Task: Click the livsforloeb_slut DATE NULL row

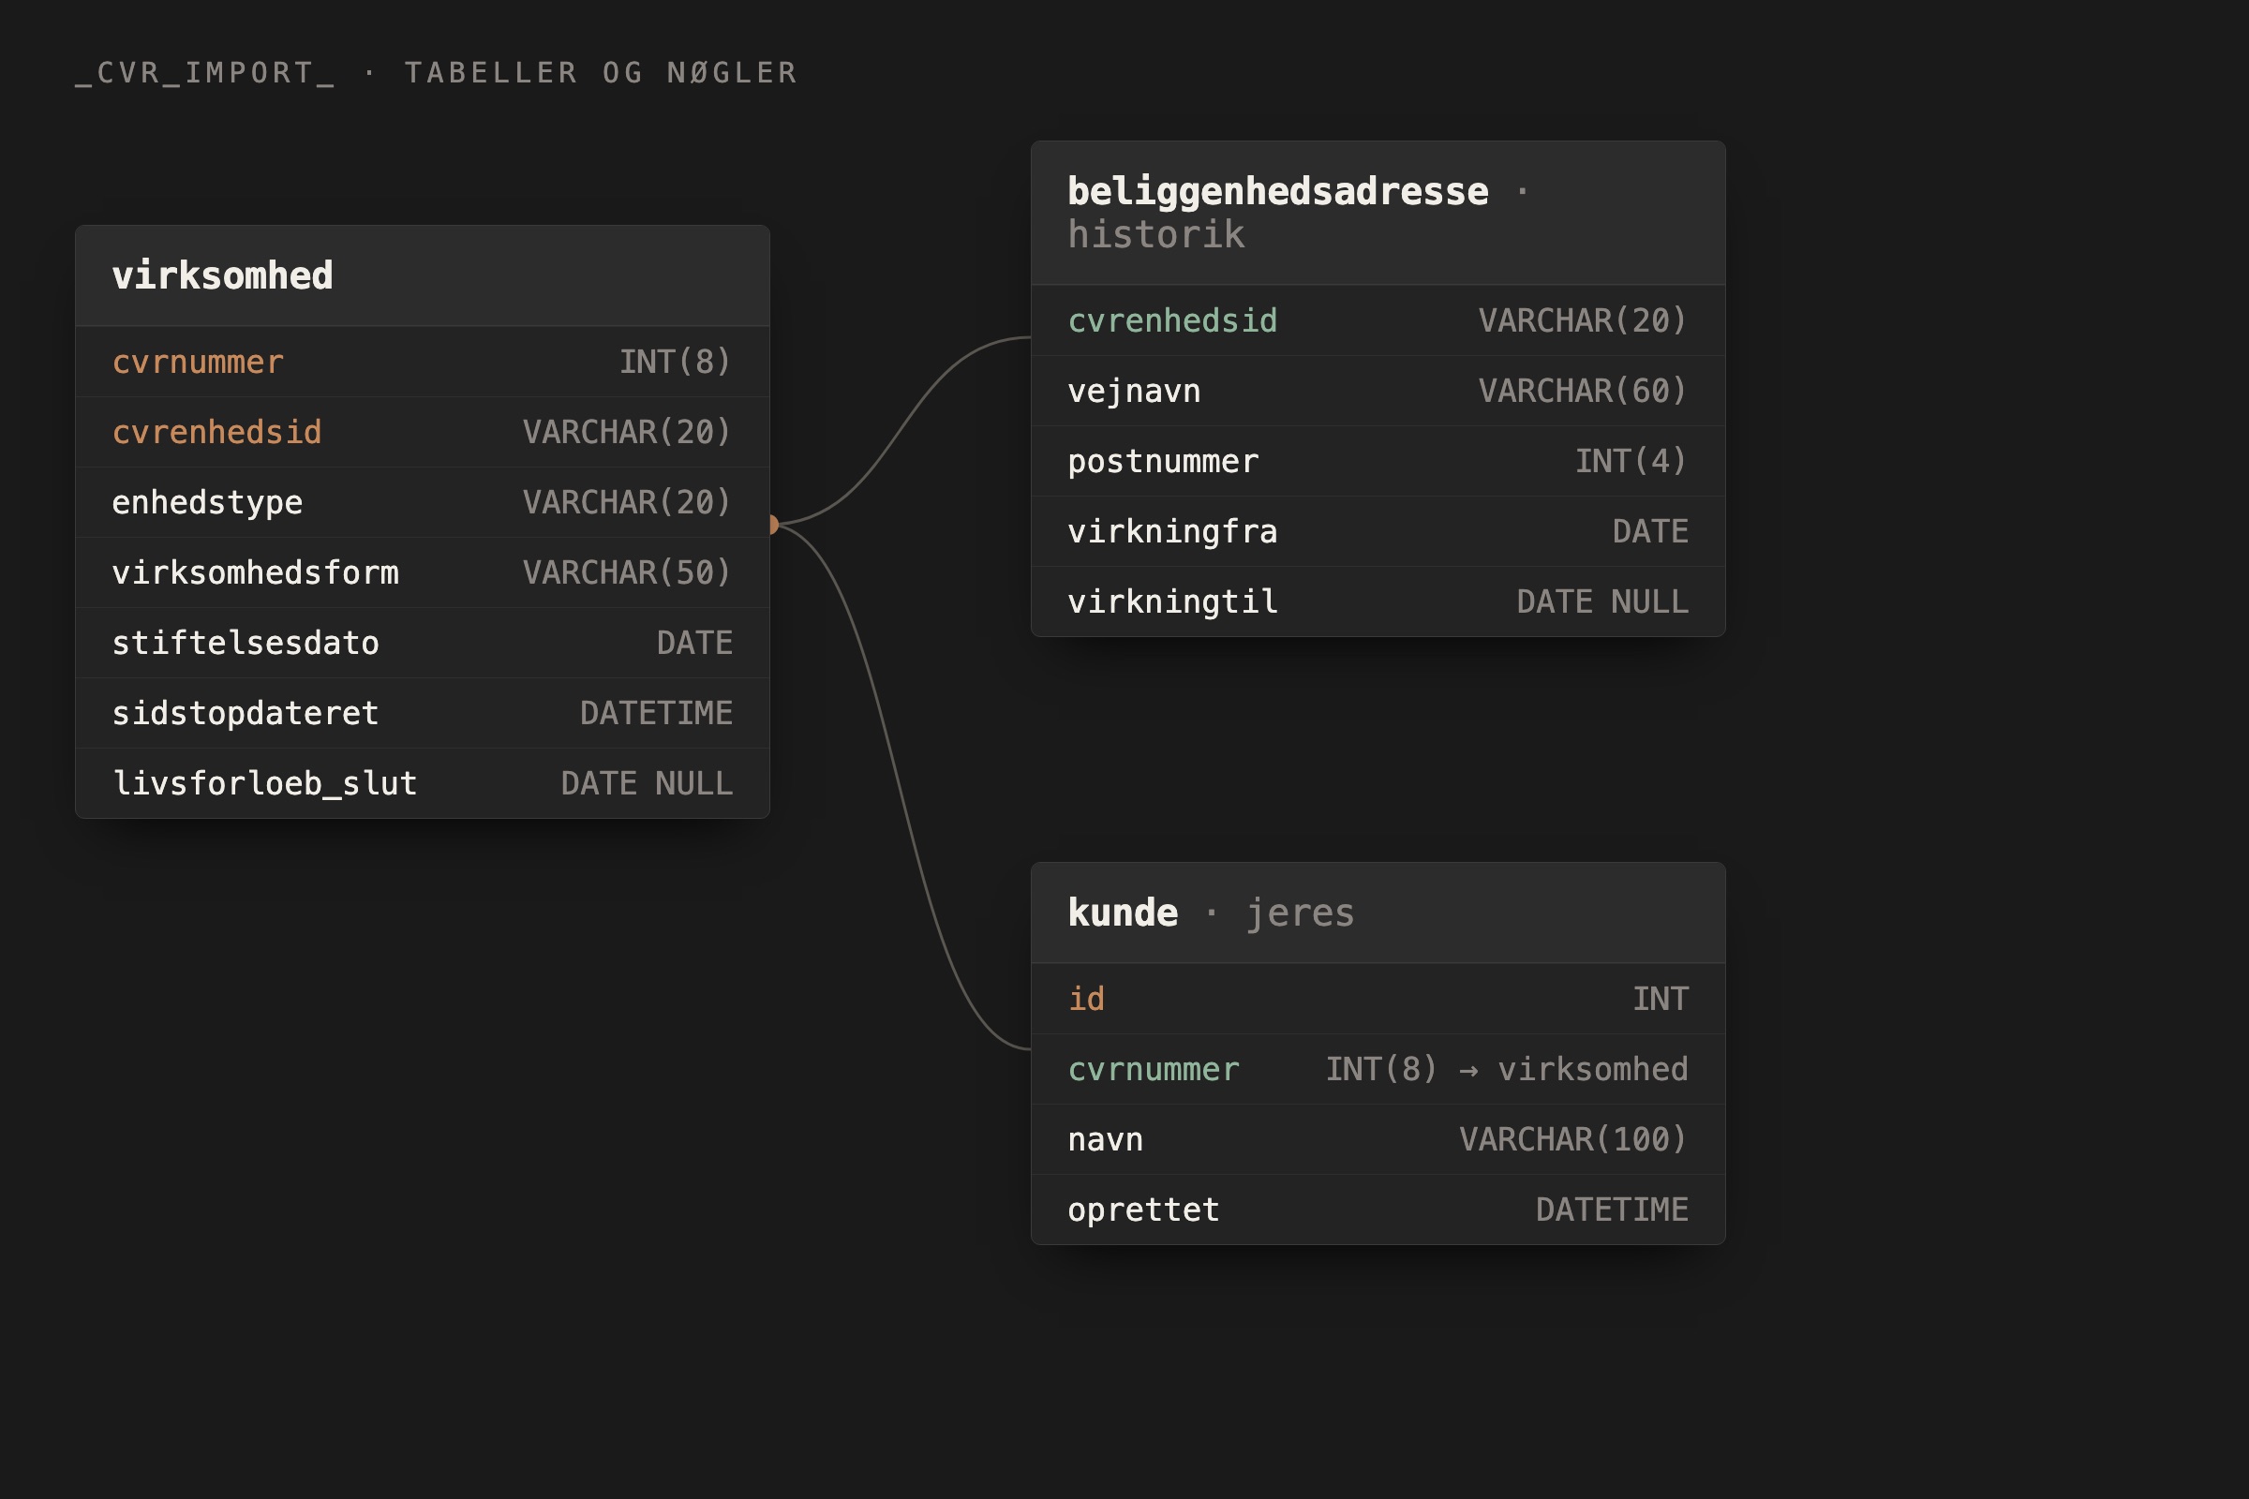Action: click(423, 783)
